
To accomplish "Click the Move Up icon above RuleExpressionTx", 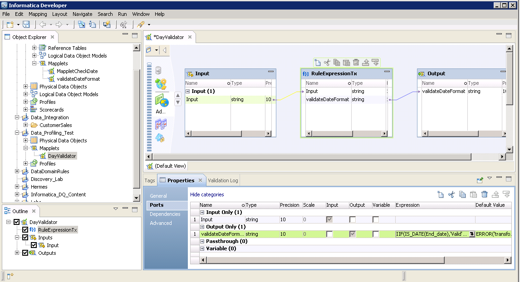I will 365,62.
